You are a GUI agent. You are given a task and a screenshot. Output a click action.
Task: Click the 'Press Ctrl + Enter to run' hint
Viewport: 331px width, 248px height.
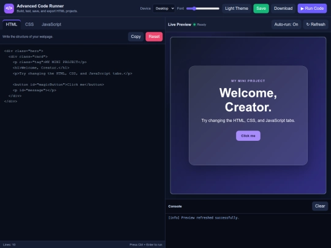(x=146, y=244)
